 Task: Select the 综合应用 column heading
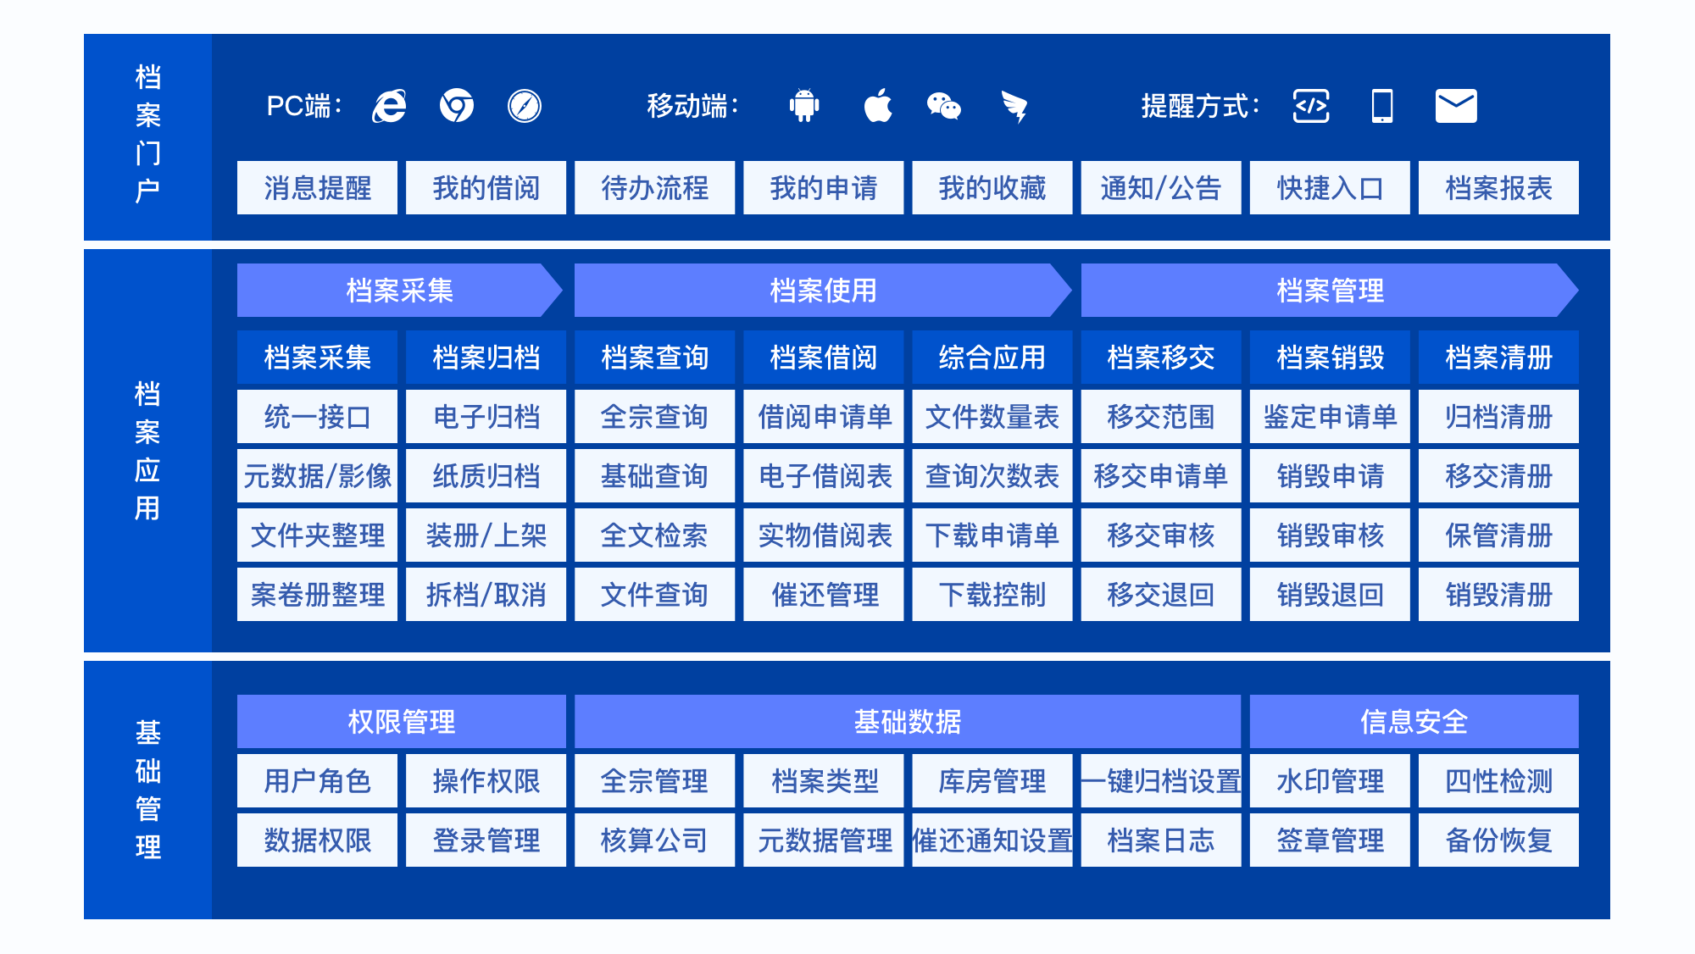click(992, 357)
